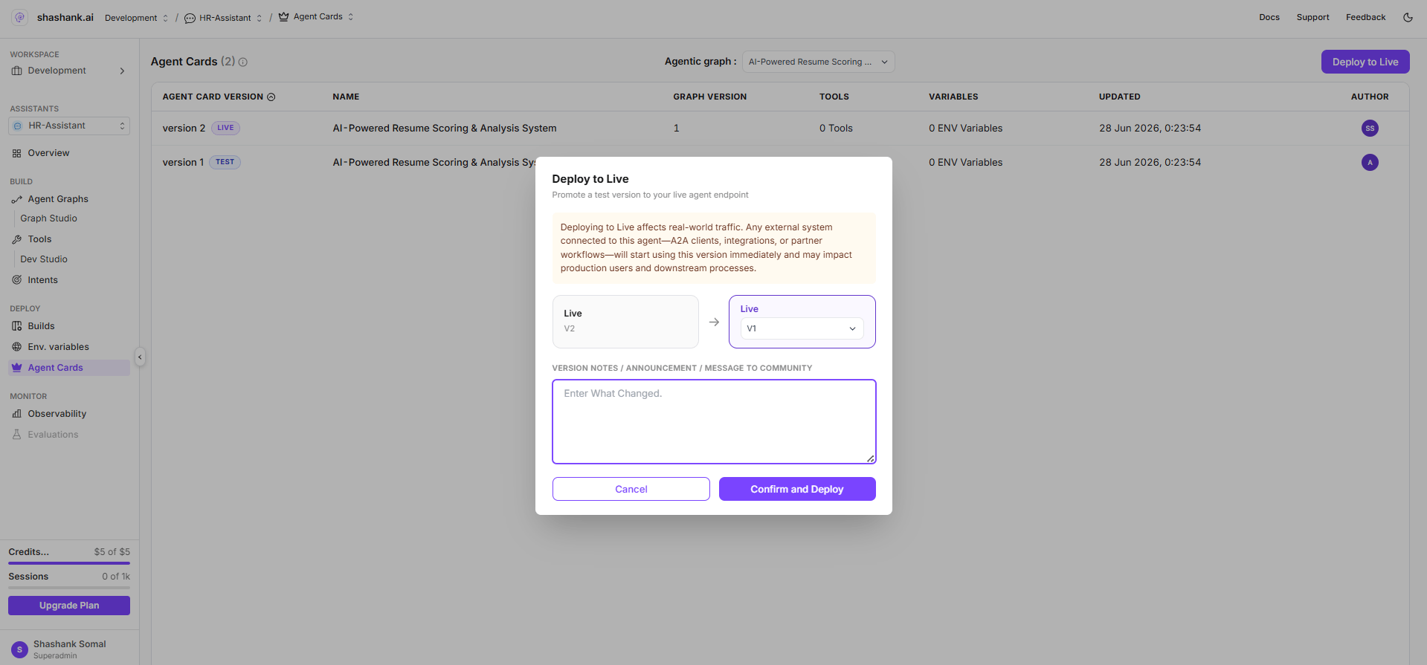Open the Feedback link
The width and height of the screenshot is (1427, 665).
coord(1365,17)
